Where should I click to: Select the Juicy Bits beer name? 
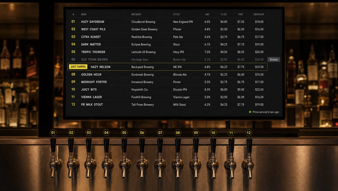point(89,90)
